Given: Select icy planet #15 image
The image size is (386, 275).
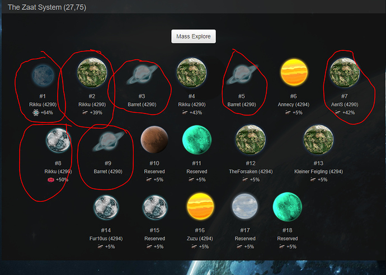Looking at the screenshot, I should (x=155, y=207).
